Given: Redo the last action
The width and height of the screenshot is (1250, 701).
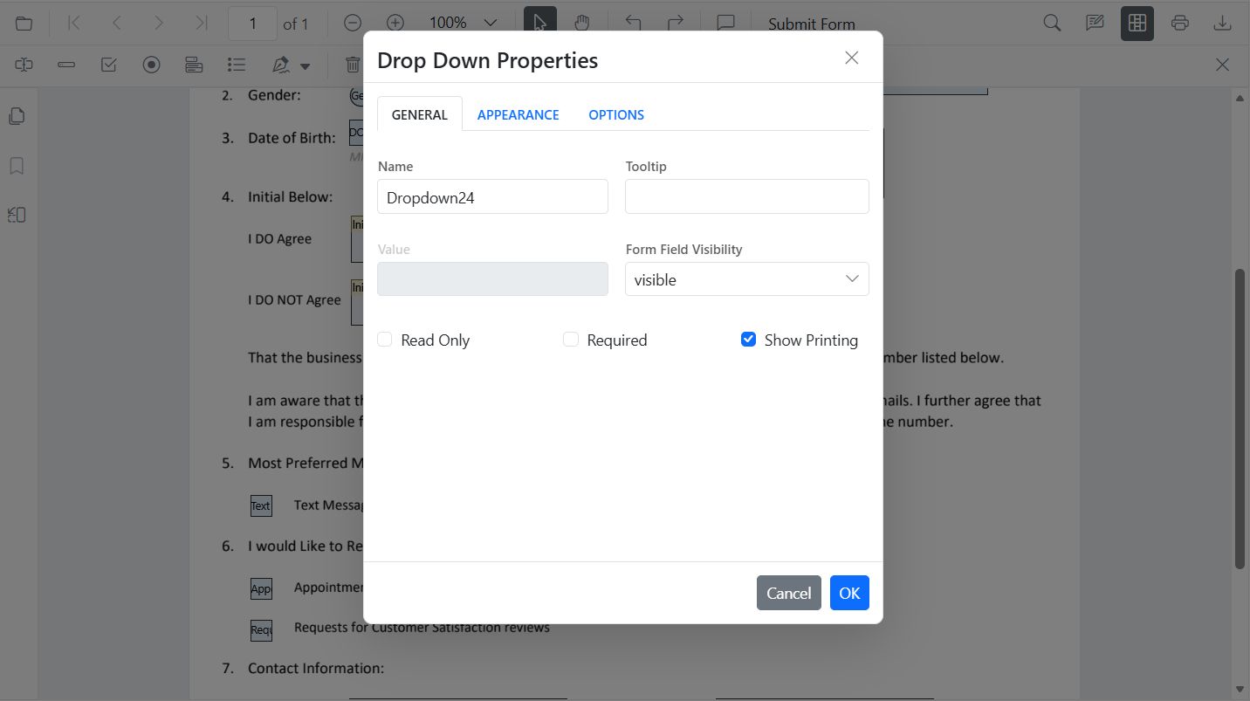Looking at the screenshot, I should (x=676, y=23).
